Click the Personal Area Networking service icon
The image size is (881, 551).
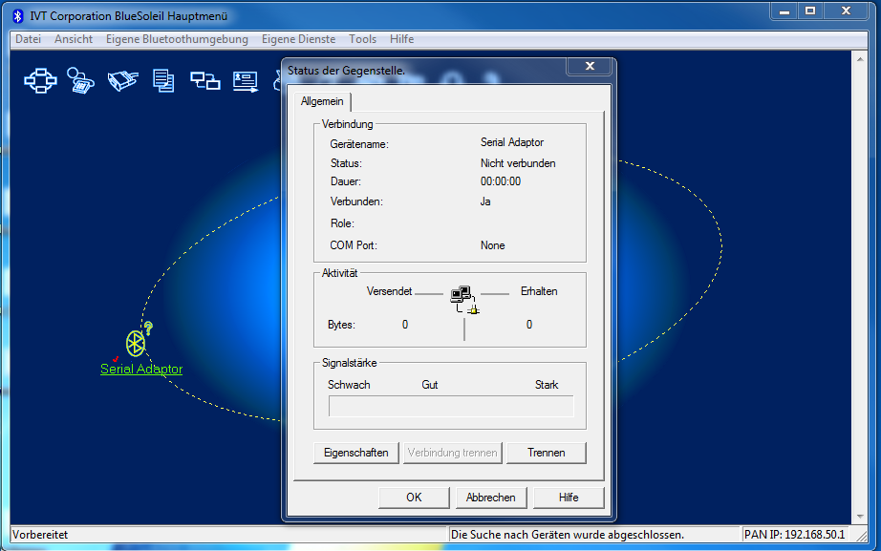[x=40, y=80]
